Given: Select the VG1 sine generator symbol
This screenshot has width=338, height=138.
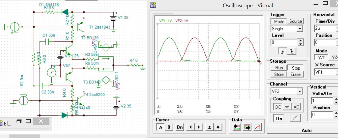Looking at the screenshot, I should (x=51, y=72).
